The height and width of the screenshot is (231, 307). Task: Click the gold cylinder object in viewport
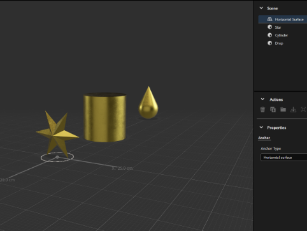pyautogui.click(x=105, y=117)
